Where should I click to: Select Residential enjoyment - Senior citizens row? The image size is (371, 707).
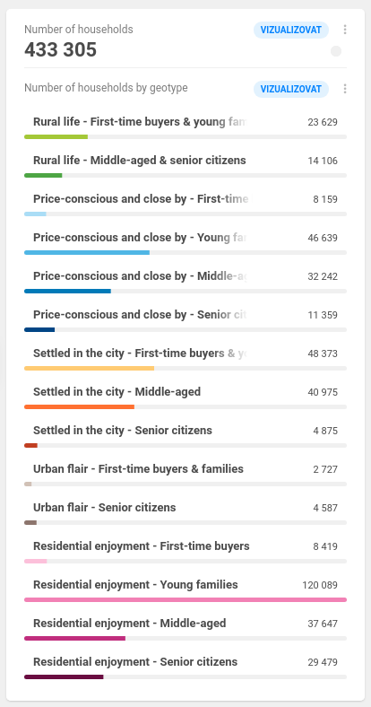click(185, 667)
